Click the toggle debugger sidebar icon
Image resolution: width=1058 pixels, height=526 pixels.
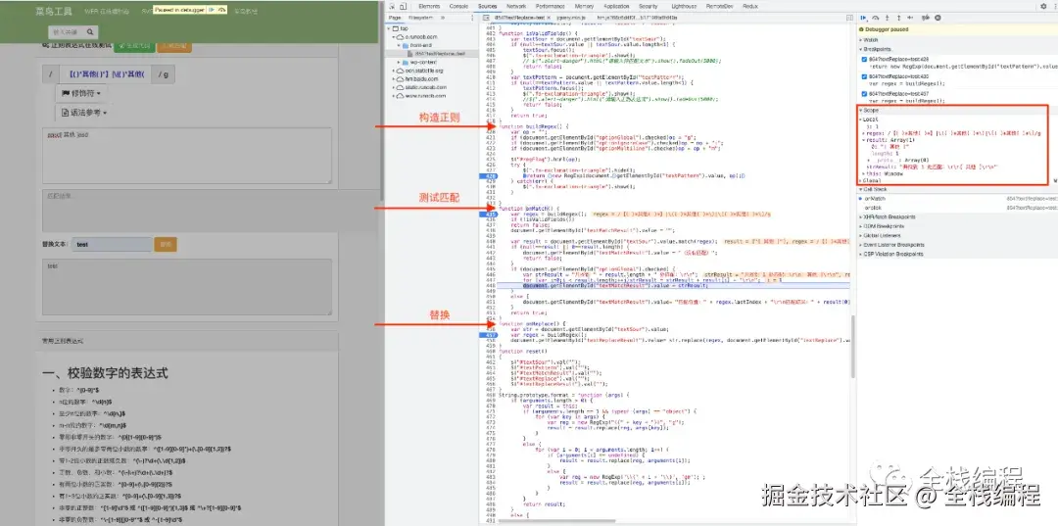pos(851,18)
